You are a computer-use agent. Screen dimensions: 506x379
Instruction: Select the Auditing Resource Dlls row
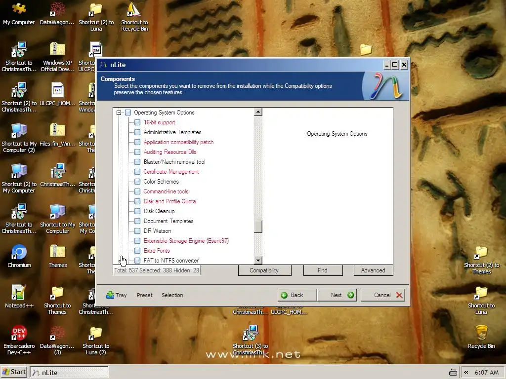(170, 152)
